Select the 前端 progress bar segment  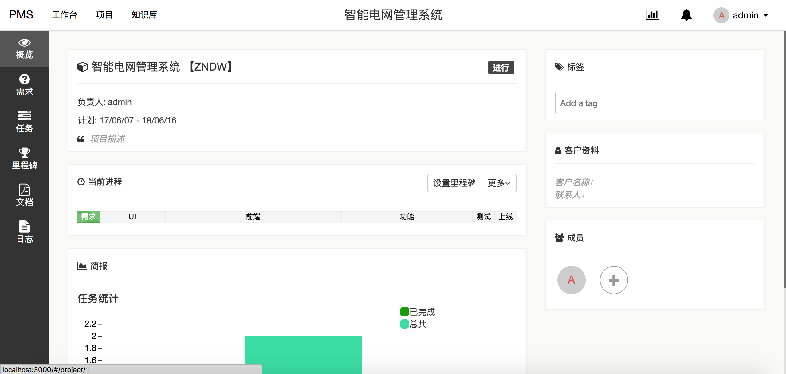253,217
